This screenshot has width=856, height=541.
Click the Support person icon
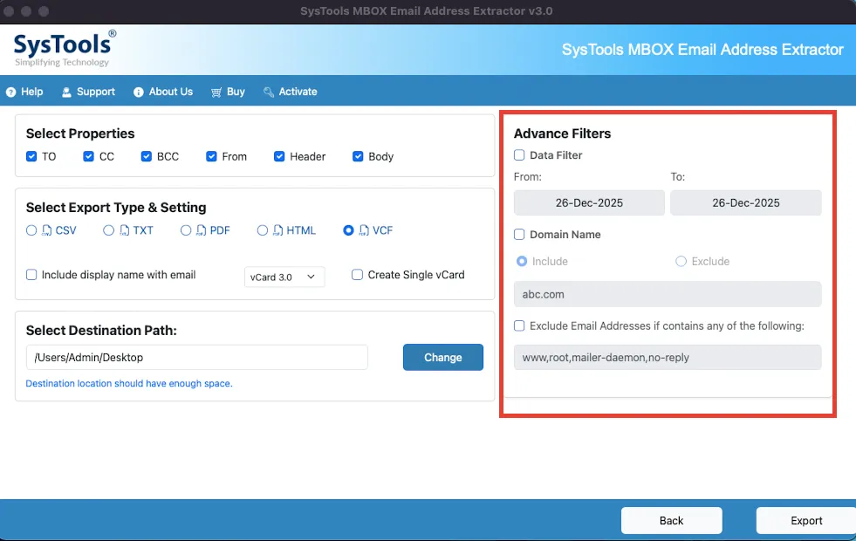(x=66, y=92)
